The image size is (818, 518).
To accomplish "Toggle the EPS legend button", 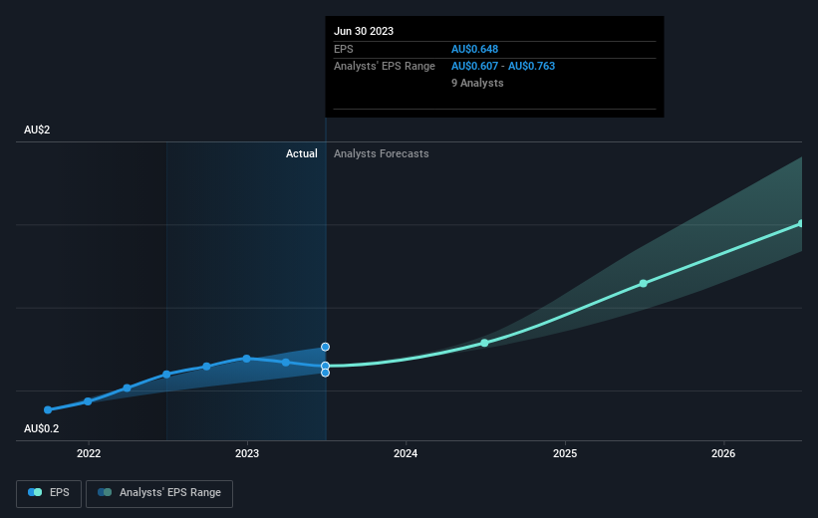I will tap(49, 493).
